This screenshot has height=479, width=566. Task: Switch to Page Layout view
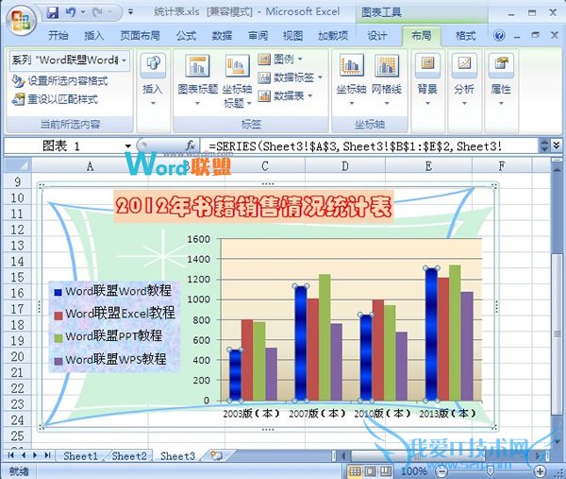(371, 471)
